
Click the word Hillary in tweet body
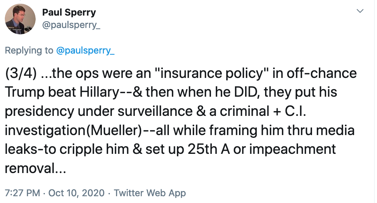click(x=99, y=92)
